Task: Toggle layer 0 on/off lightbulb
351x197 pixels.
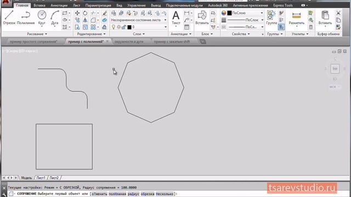Action: [114, 27]
